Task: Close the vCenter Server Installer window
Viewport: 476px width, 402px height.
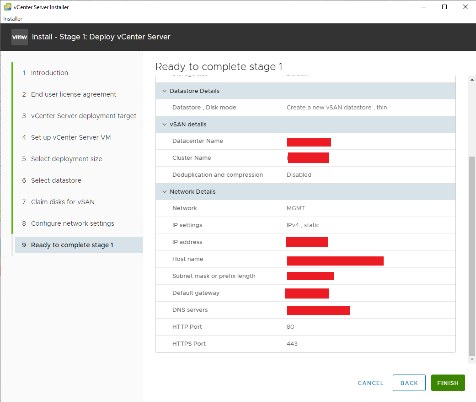Action: (465, 7)
